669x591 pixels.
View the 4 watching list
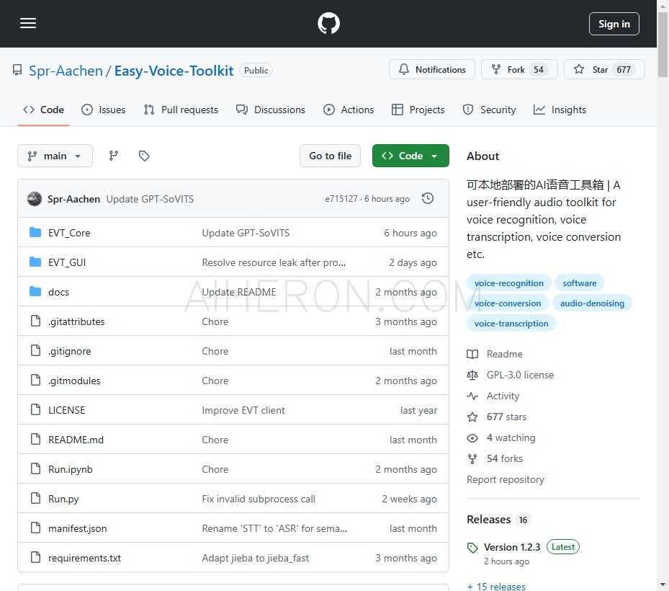[501, 437]
